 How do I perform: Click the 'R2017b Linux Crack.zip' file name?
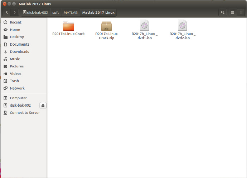tap(106, 36)
